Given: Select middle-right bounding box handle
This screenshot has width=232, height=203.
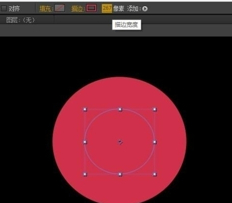Looking at the screenshot, I should click(x=155, y=142).
